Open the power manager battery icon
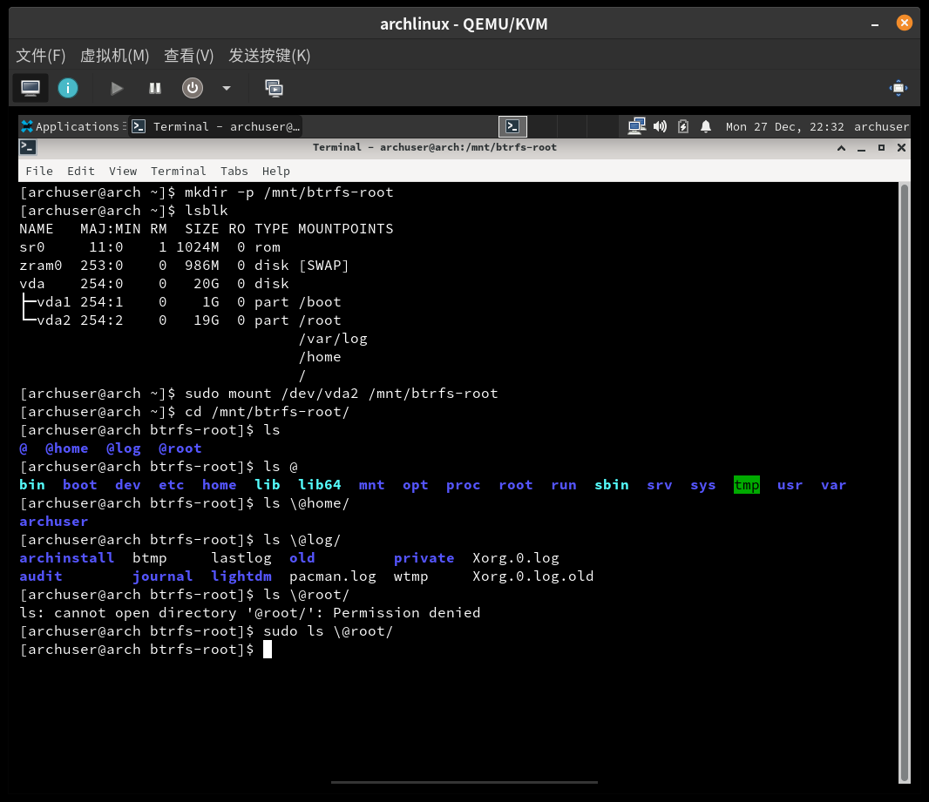The width and height of the screenshot is (929, 802). click(683, 126)
